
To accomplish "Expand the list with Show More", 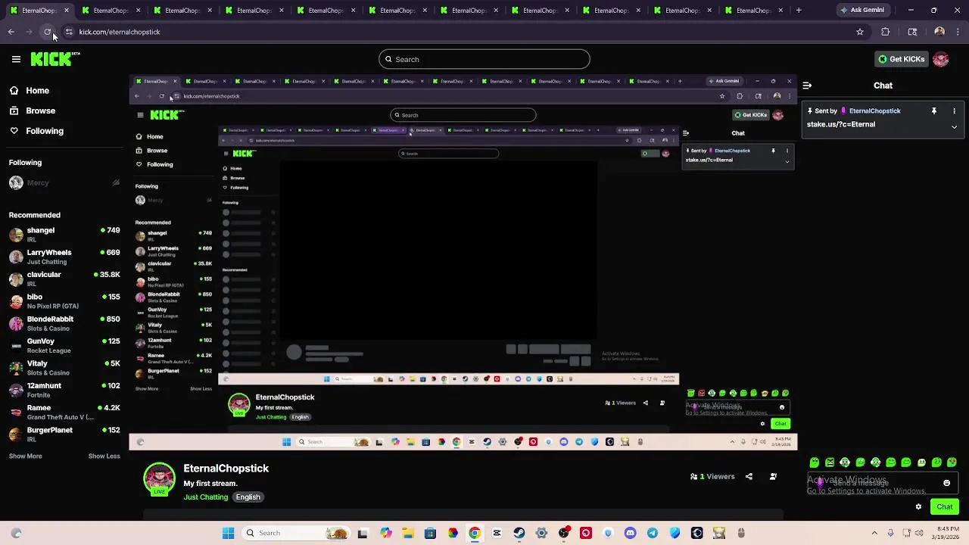I will tap(25, 456).
